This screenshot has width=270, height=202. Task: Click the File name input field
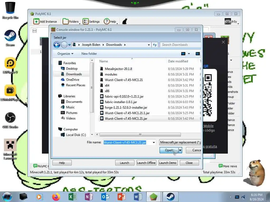127,142
